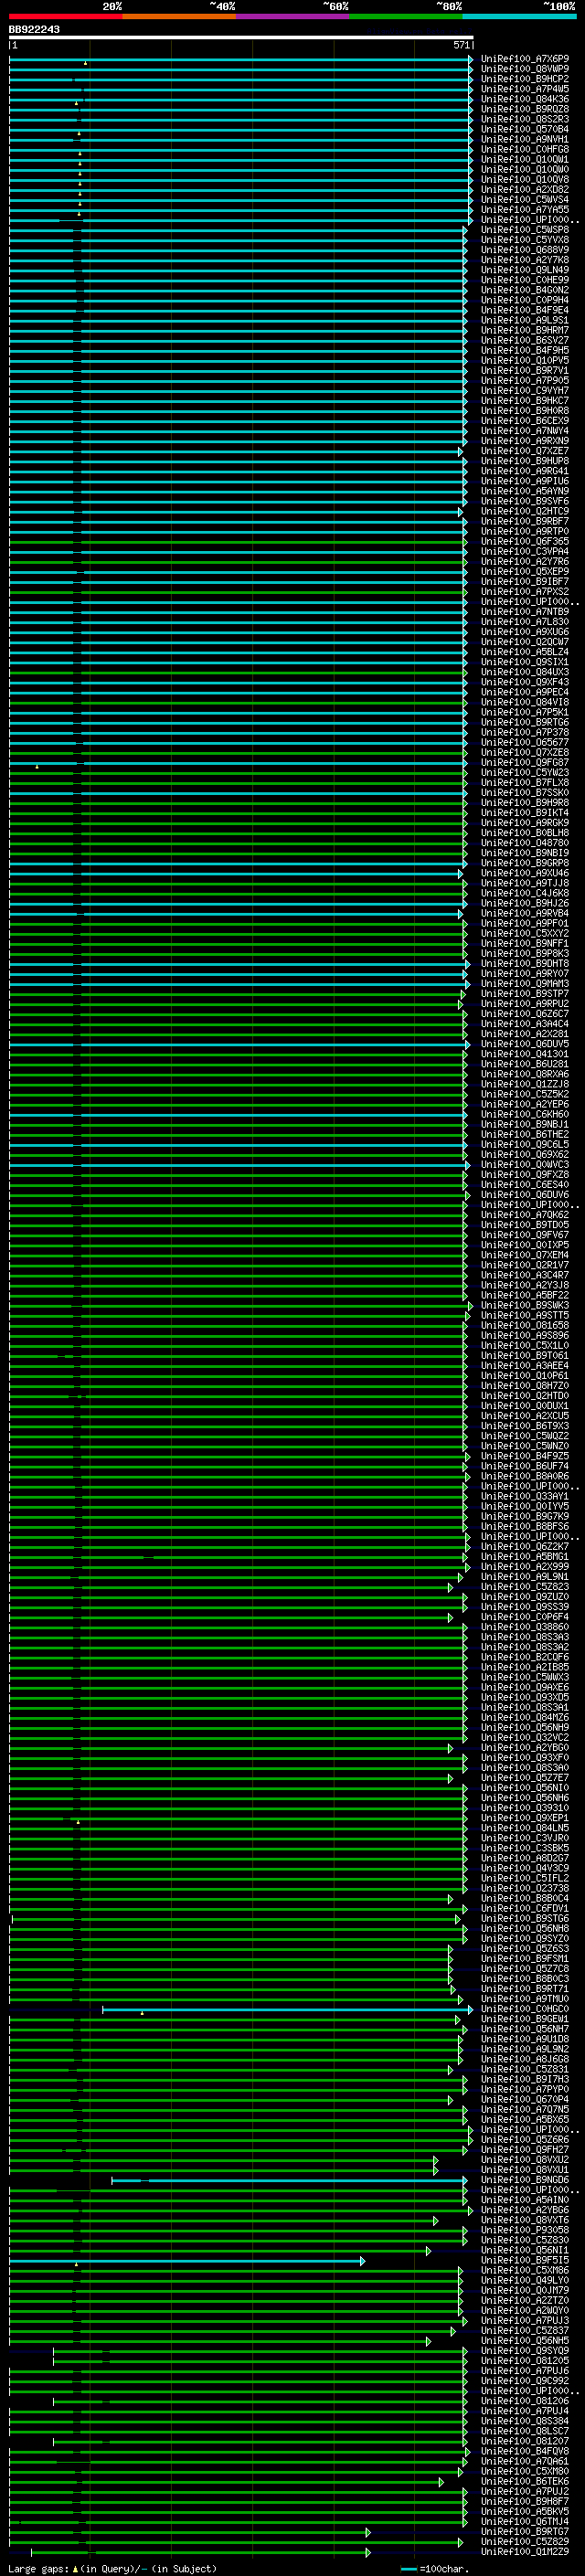Select the UniRef100_A9L9S1 label
The image size is (585, 2576).
click(524, 320)
